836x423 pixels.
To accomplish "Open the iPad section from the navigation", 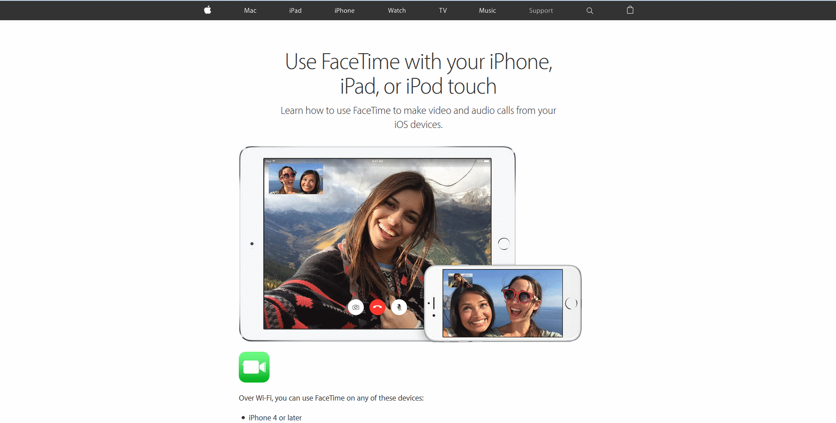I will (x=295, y=10).
